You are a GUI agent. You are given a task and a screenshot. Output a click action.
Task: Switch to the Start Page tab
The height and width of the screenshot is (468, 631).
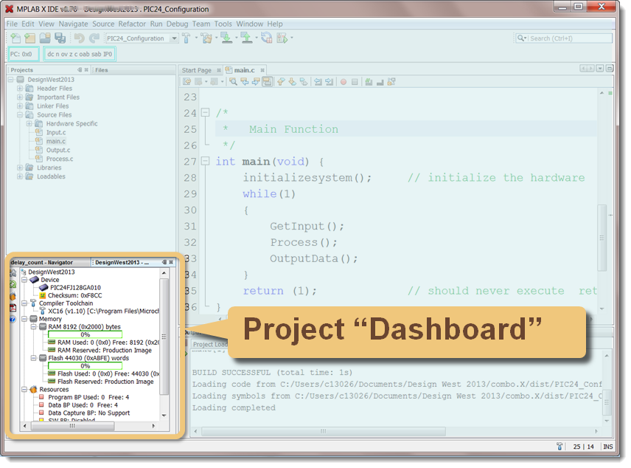click(196, 70)
